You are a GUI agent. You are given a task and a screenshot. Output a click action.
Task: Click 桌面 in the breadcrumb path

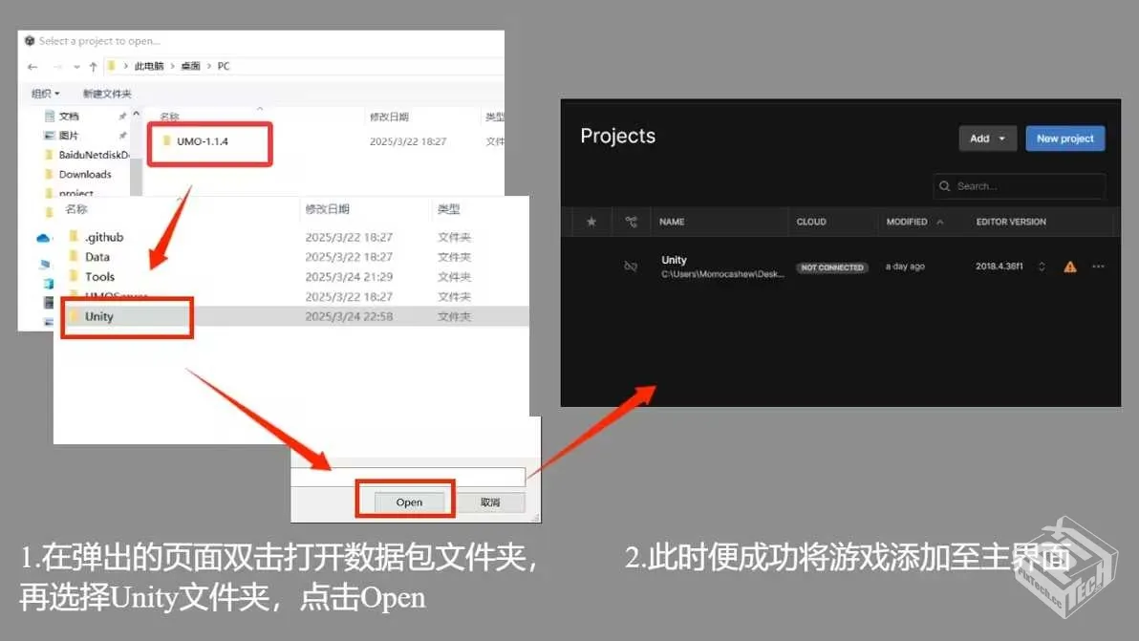(189, 66)
